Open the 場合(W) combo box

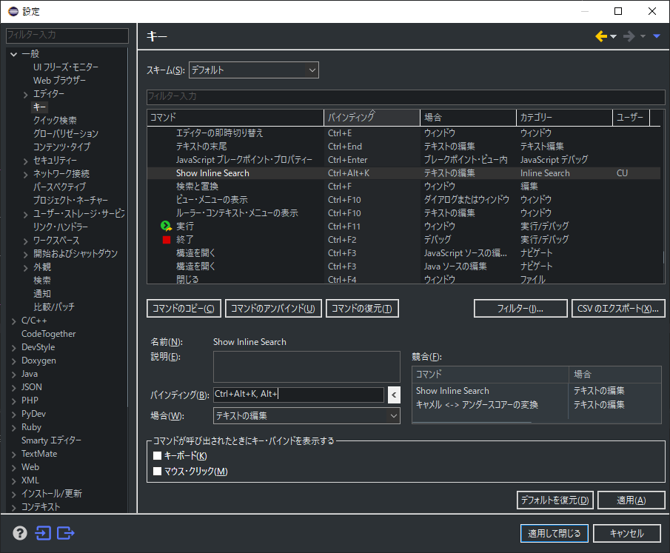click(306, 416)
